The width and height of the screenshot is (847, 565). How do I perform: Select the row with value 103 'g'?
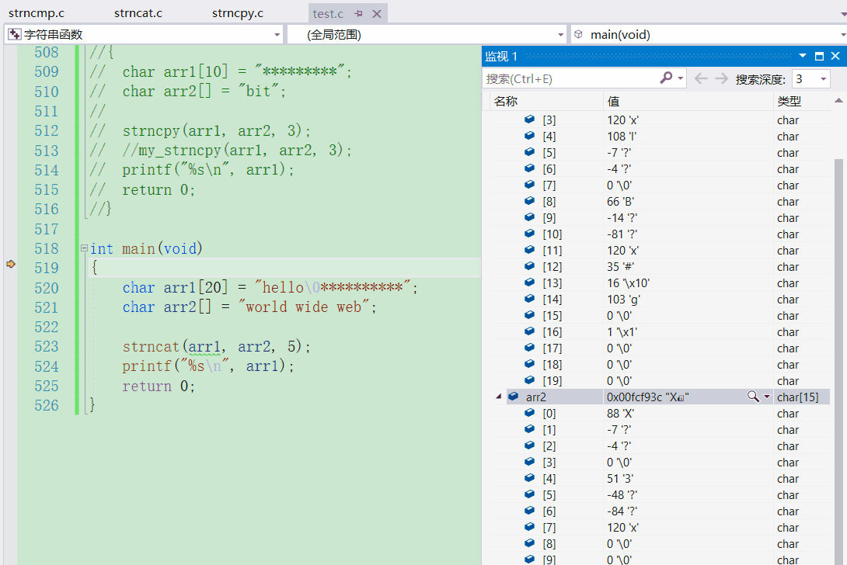(x=659, y=299)
